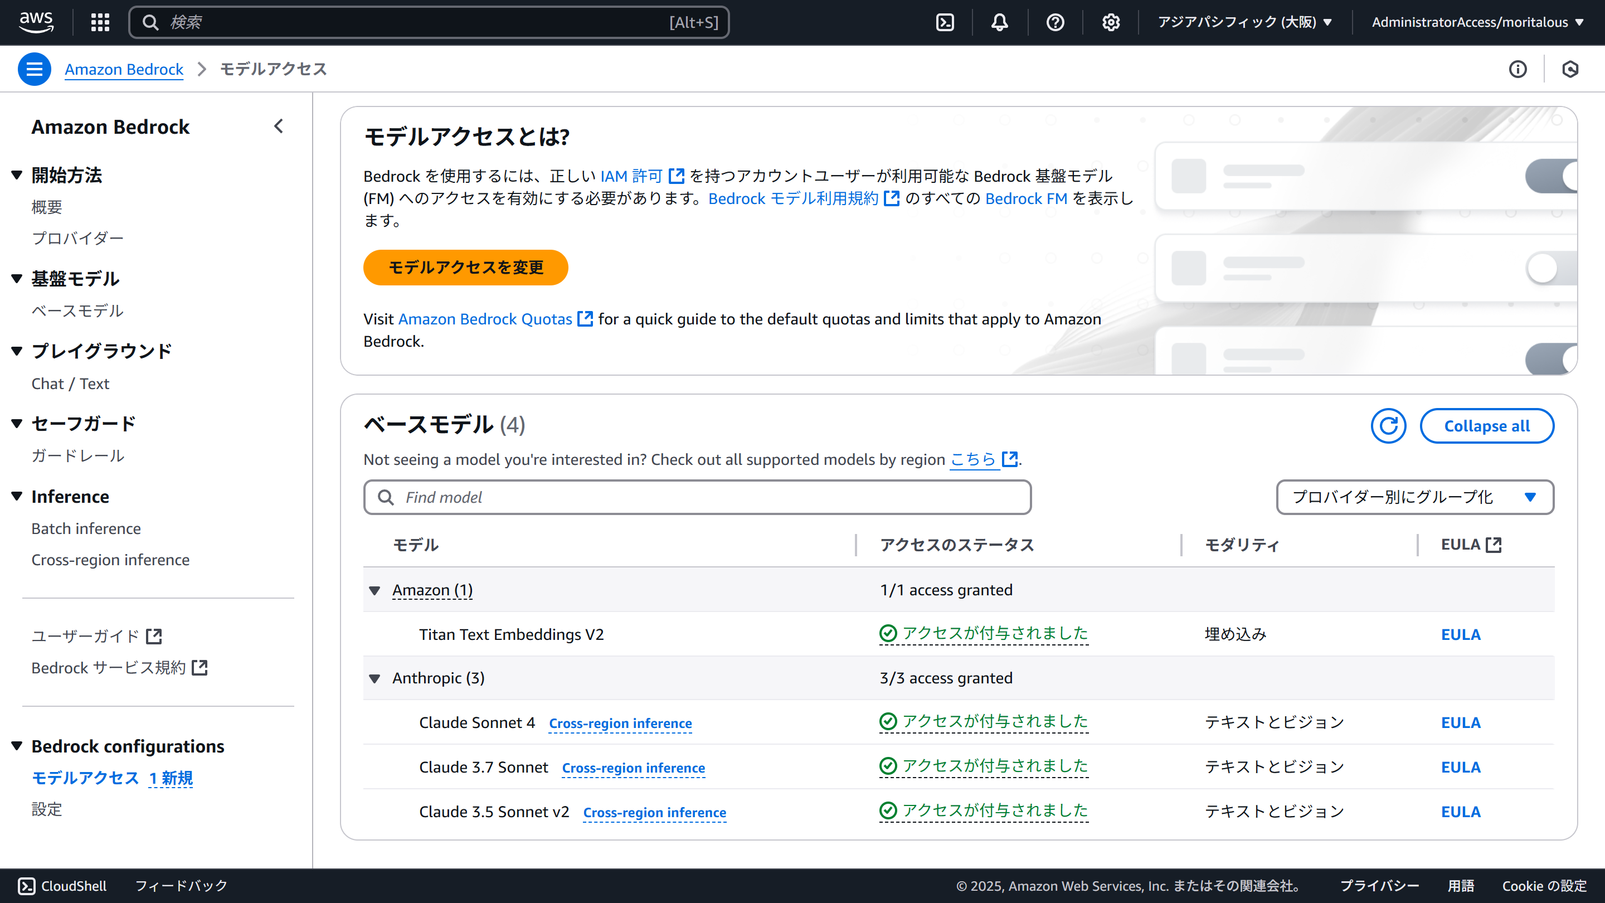Viewport: 1605px width, 903px height.
Task: Open the こちら supported models link
Action: [x=984, y=460]
